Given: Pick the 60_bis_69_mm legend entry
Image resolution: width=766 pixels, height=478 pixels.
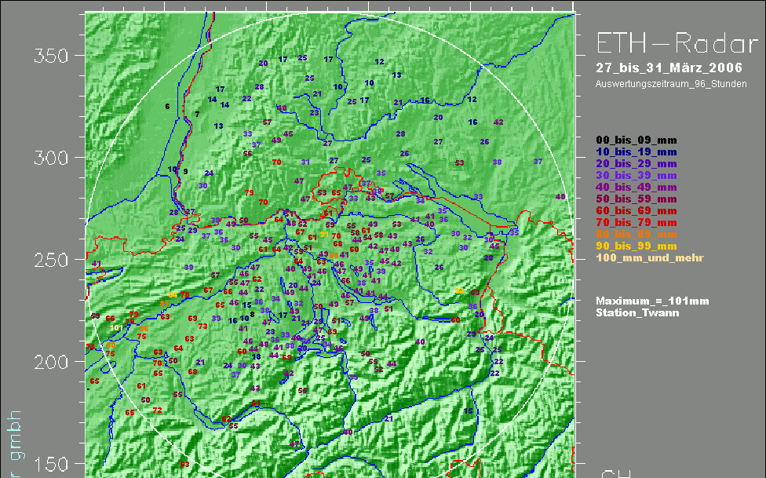Looking at the screenshot, I should [x=636, y=211].
